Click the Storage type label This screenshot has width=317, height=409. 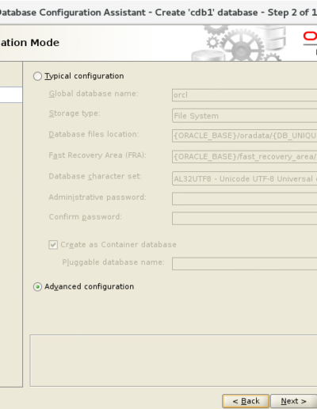74,113
